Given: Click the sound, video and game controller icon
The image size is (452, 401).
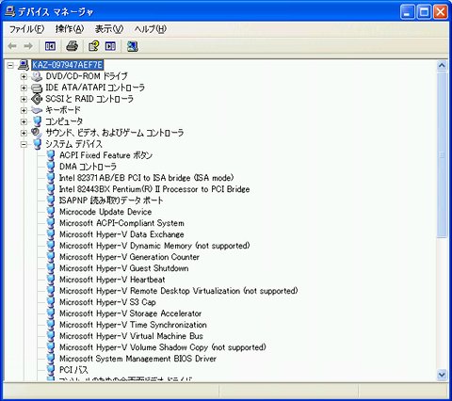Looking at the screenshot, I should click(37, 133).
